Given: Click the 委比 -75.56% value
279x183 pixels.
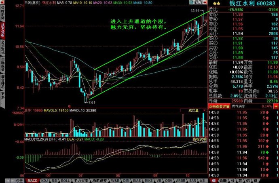Looking at the screenshot, I should click(x=235, y=10).
